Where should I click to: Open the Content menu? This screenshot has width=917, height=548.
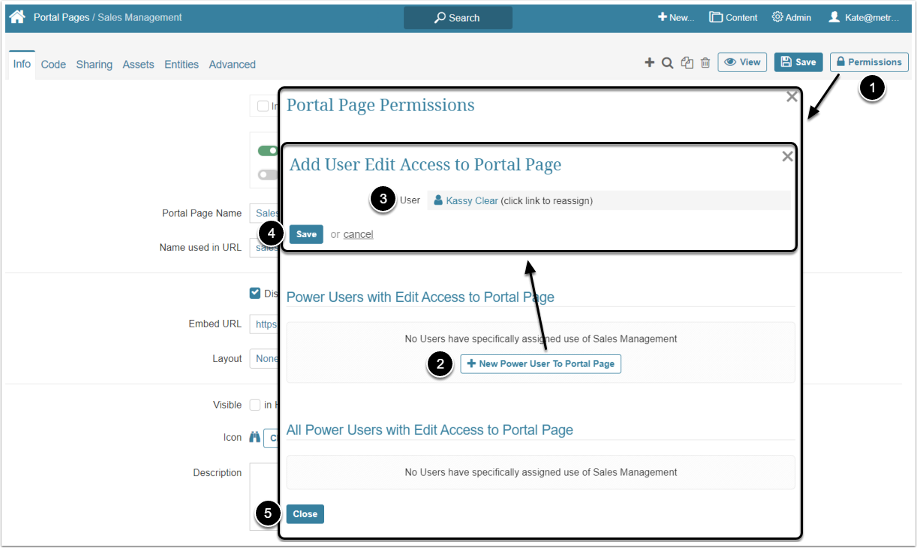[x=734, y=17]
